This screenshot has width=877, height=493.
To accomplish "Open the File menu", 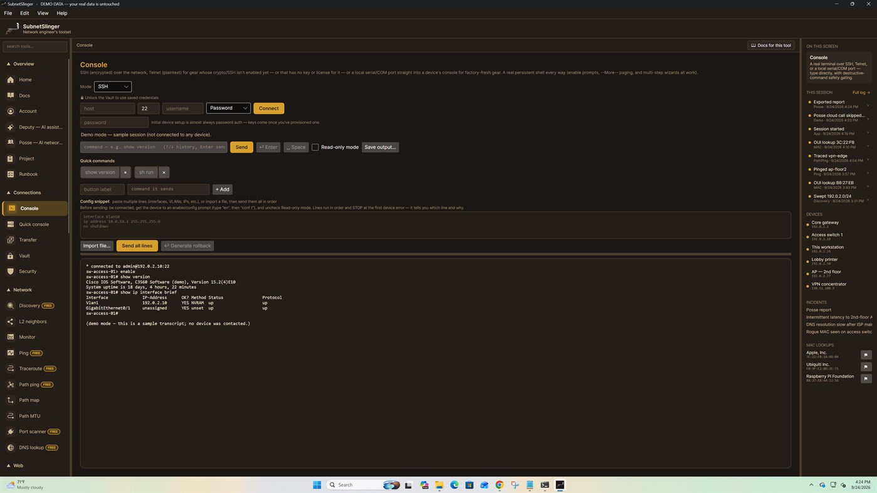I will coord(8,13).
